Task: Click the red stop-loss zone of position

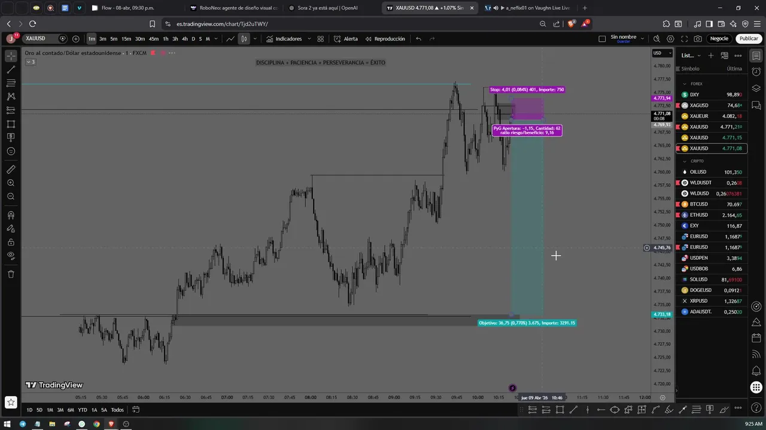Action: (x=528, y=108)
